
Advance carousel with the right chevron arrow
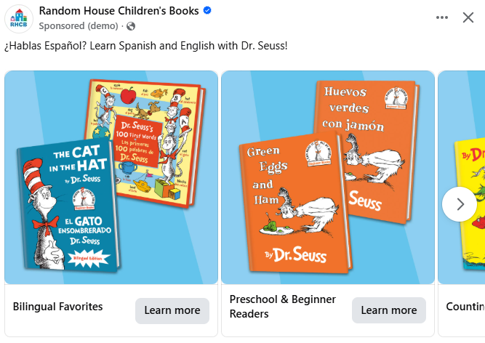460,204
